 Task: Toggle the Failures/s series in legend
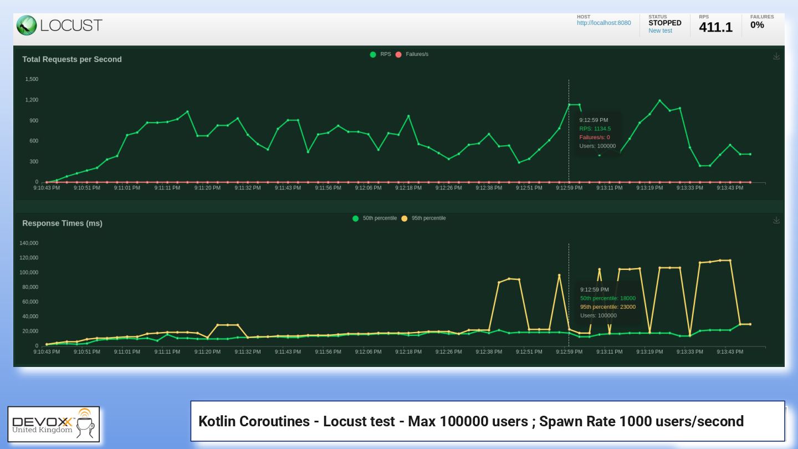click(x=412, y=54)
